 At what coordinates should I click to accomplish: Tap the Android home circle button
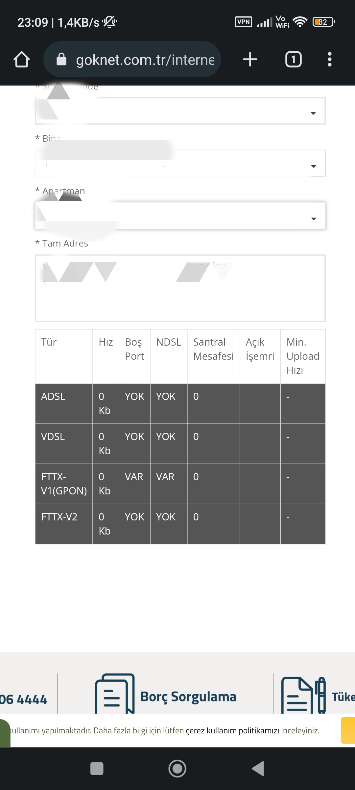coord(177,769)
